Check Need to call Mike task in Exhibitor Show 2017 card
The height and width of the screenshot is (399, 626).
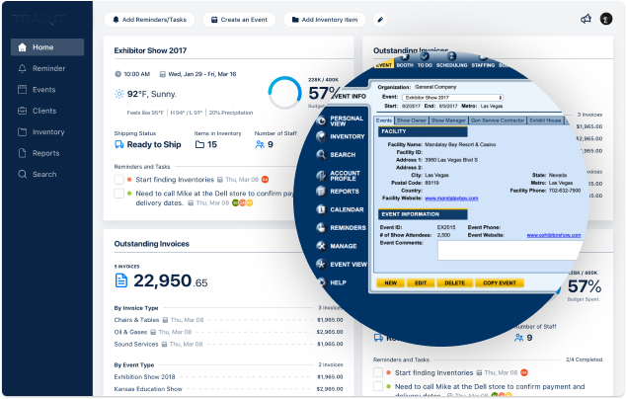pyautogui.click(x=118, y=194)
